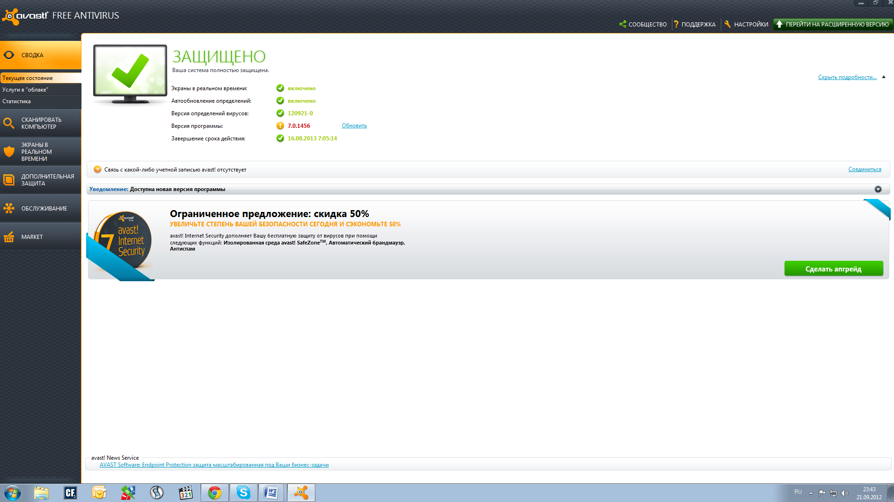The width and height of the screenshot is (894, 502).
Task: Click the green check next to auto-update definitions
Action: 280,101
